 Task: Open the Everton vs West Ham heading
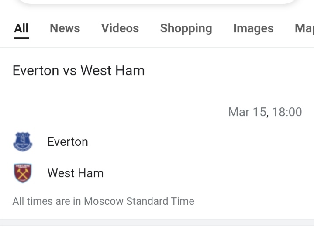coord(79,71)
